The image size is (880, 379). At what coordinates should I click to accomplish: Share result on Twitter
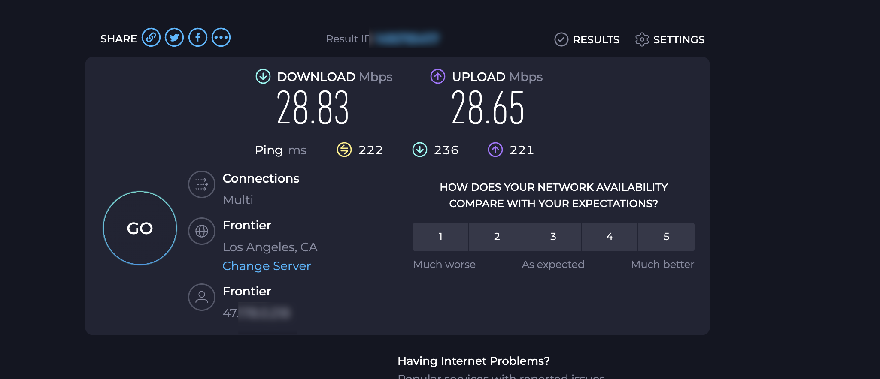(174, 38)
